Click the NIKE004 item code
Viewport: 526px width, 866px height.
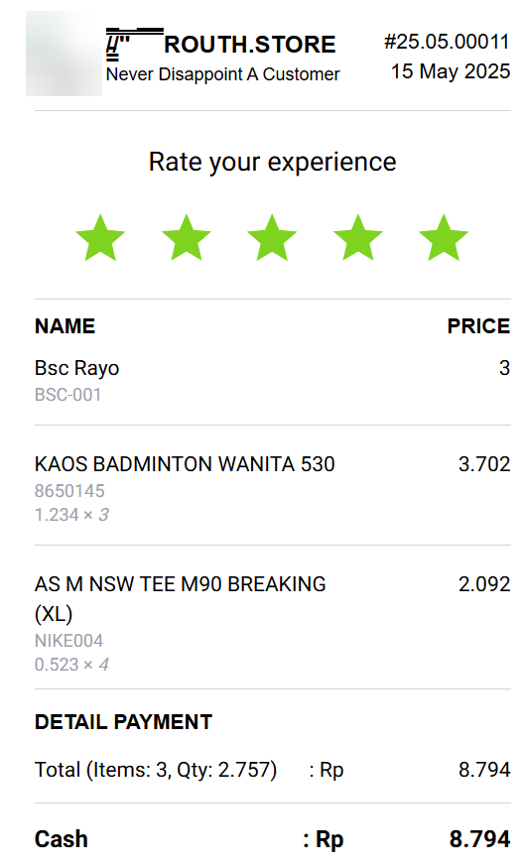point(69,641)
